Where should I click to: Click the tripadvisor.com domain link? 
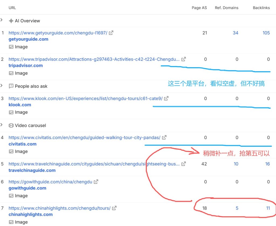(x=26, y=66)
